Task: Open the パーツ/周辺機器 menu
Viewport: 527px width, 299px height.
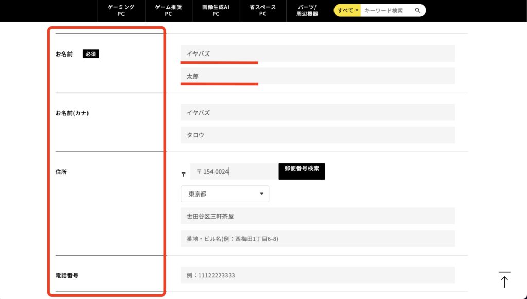Action: [307, 10]
